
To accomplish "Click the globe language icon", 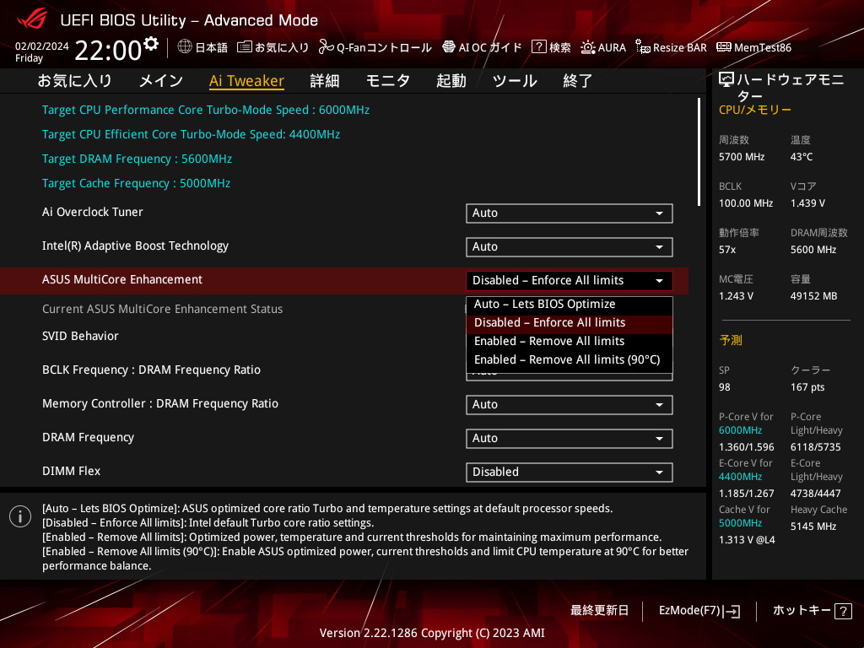I will tap(185, 47).
